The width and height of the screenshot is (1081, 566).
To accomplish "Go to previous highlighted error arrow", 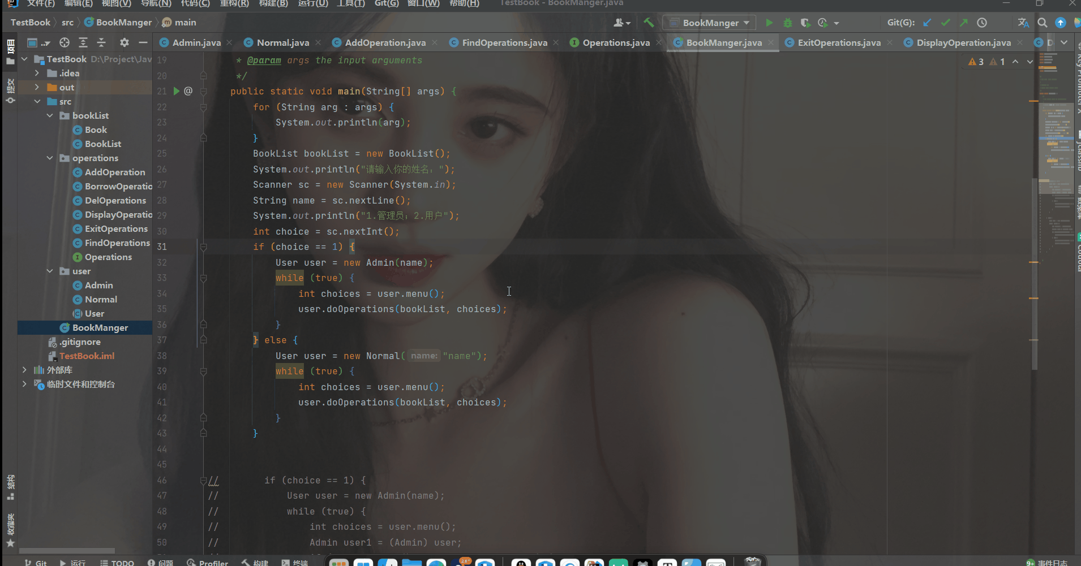I will [x=1015, y=62].
